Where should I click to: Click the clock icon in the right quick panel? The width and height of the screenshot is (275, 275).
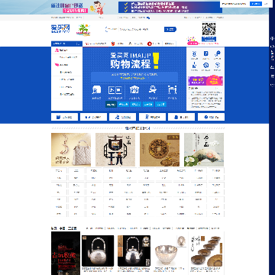(205, 65)
